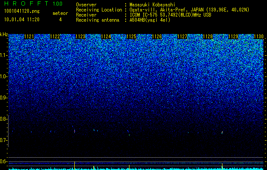Click the 1126 time marker
The height and width of the screenshot is (170, 267).
point(157,37)
